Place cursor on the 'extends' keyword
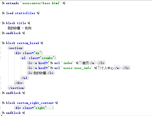The width and height of the screenshot is (152, 116). click(12, 3)
